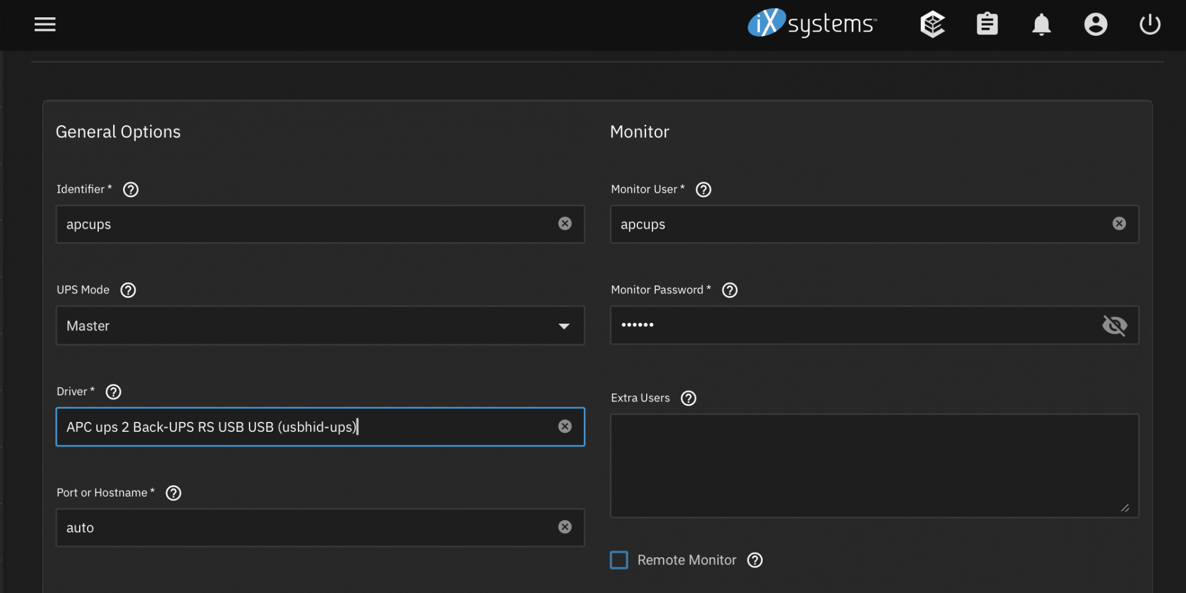The height and width of the screenshot is (593, 1186).
Task: Show help for UPS Mode
Action: (x=128, y=290)
